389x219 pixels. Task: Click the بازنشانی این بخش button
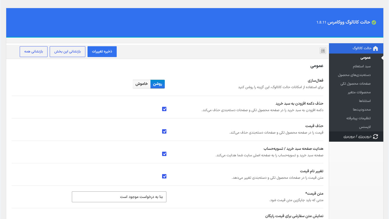(x=68, y=52)
